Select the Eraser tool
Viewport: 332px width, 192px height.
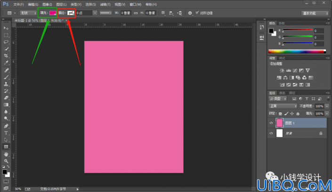click(x=6, y=98)
